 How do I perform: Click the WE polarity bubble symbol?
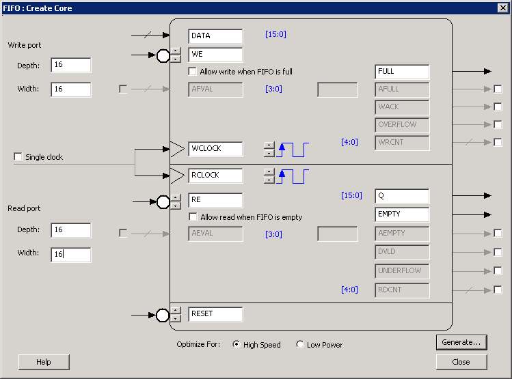[x=163, y=55]
